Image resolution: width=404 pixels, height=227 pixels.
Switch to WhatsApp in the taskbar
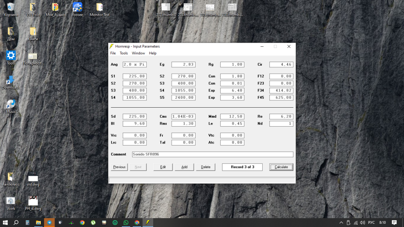pos(126,223)
